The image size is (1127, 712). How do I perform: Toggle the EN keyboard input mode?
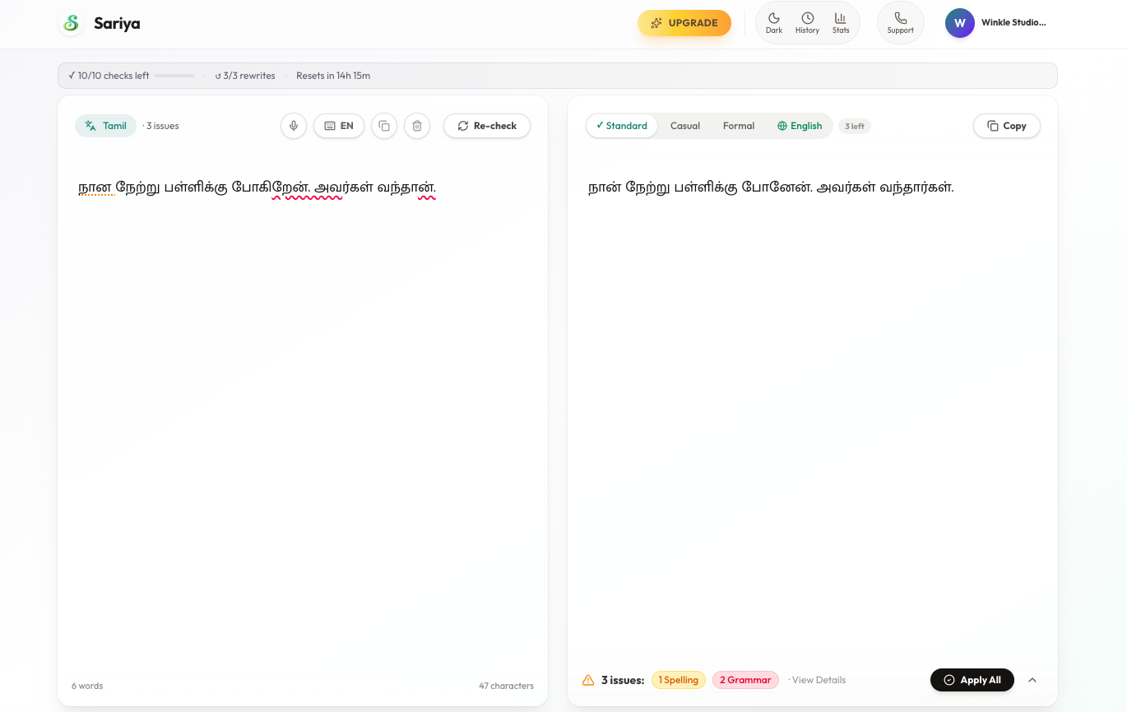pos(339,126)
